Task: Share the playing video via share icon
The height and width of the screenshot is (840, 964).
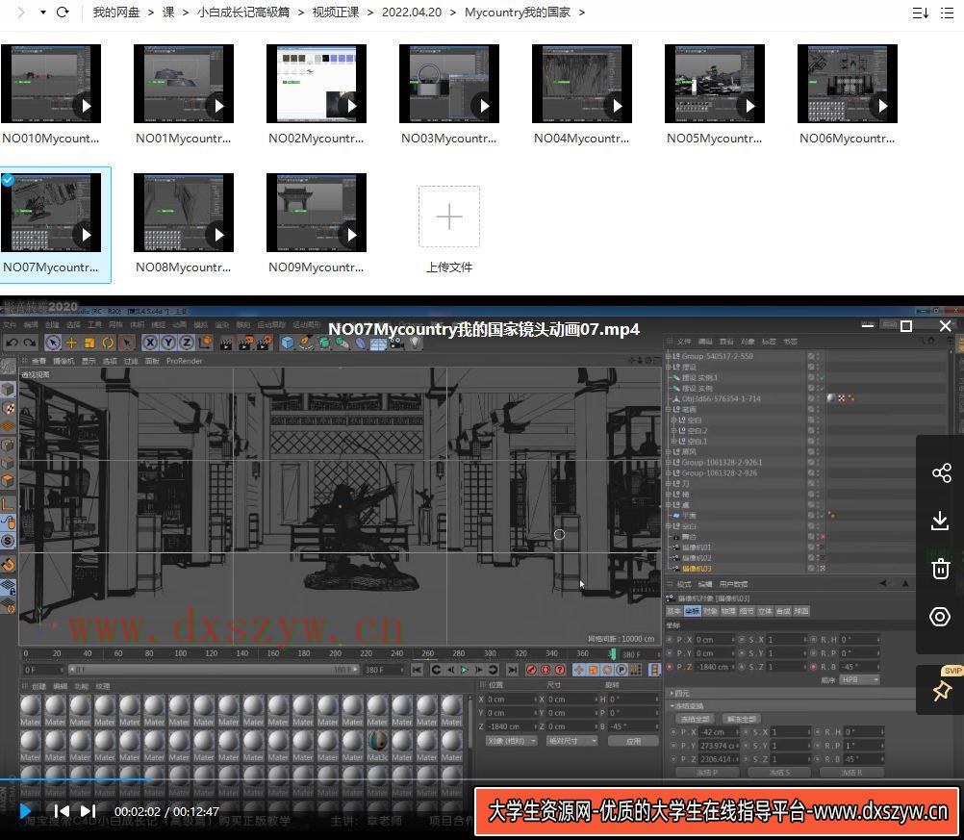Action: 941,472
